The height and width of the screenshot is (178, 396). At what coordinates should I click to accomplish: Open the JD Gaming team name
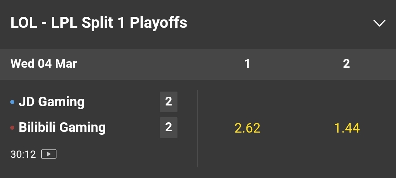click(x=52, y=101)
